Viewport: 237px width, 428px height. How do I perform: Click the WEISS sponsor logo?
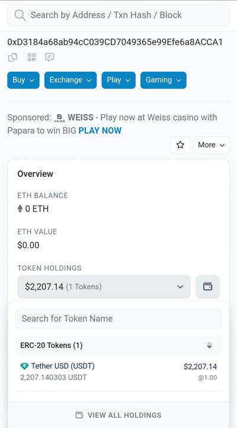(59, 118)
